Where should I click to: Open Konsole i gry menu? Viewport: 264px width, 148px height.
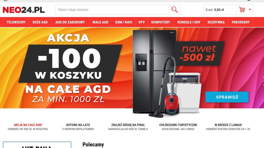[189, 22]
